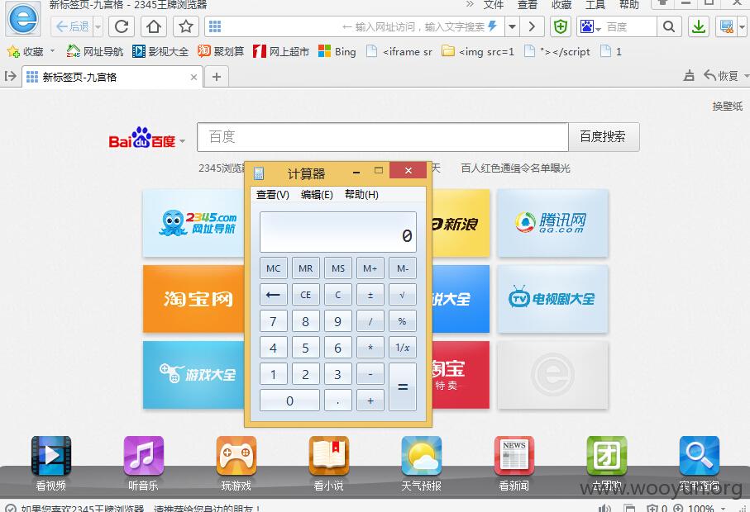Open the 电视剧大全 tile

tap(552, 299)
